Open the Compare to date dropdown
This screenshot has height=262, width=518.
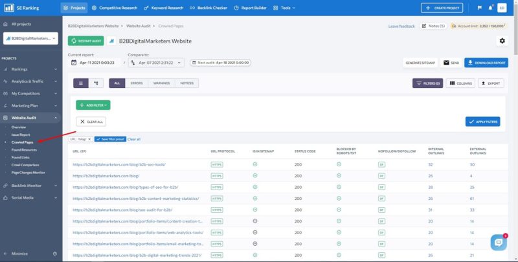coord(156,63)
